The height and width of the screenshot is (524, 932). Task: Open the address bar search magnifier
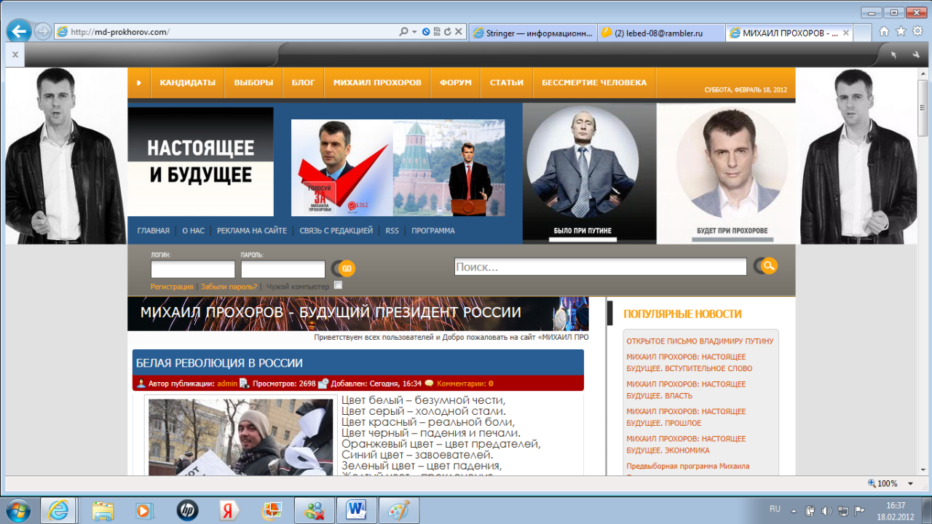[x=403, y=32]
